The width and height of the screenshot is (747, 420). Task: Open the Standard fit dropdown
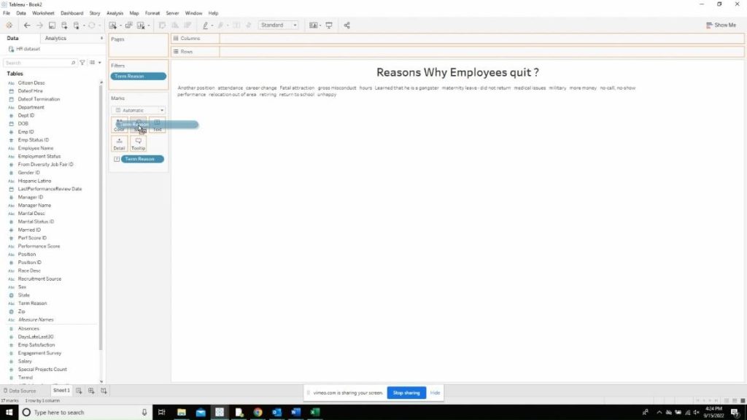coord(279,24)
